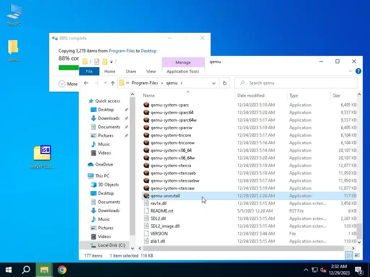
Task: Click the qemu-uninstall application icon
Action: pos(146,196)
